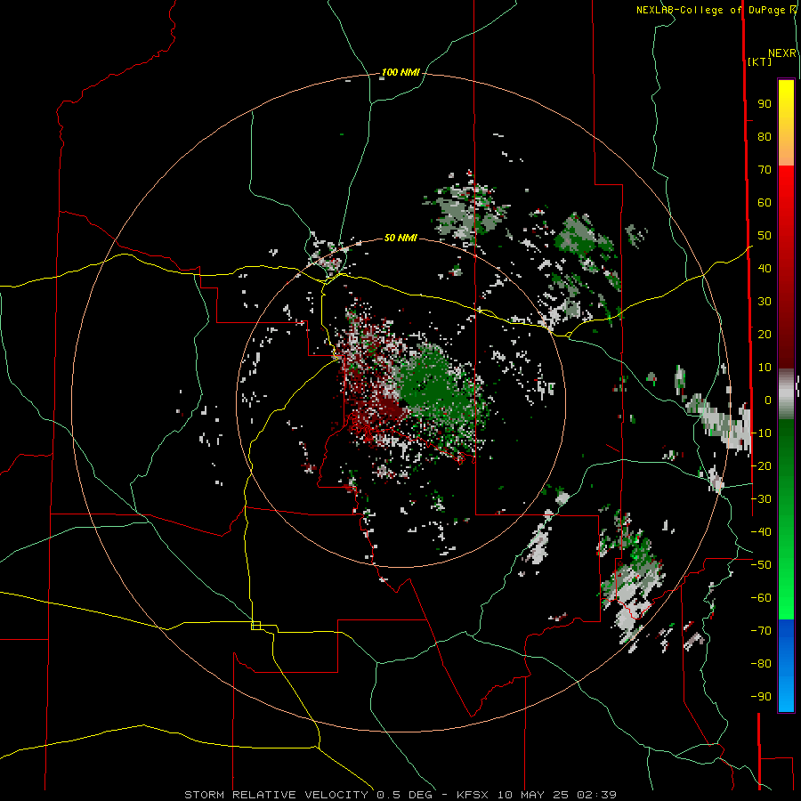Click the -90 value on the velocity scale
The image size is (801, 801).
(761, 697)
